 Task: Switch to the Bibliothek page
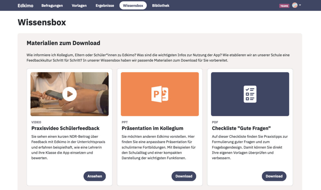[x=160, y=6]
